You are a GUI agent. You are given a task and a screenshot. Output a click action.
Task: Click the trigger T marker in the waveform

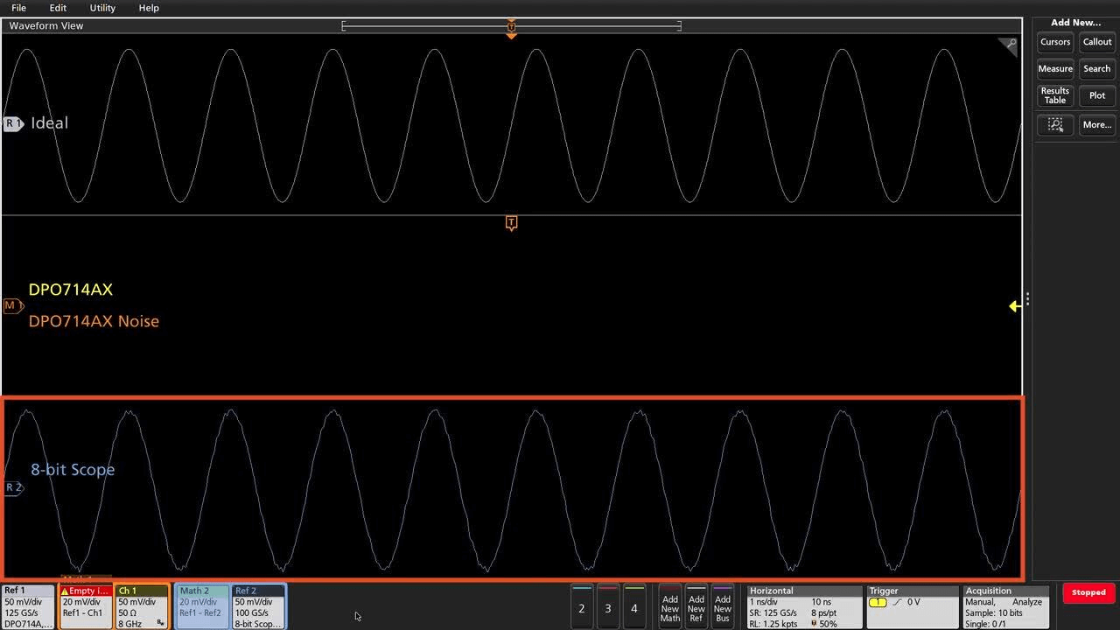(511, 223)
